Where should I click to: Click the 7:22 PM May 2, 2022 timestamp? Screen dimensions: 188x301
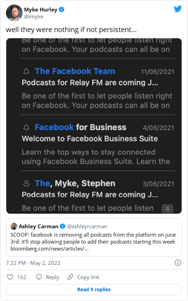pos(33,263)
